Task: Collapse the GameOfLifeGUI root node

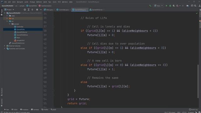Action: (x=5, y=13)
